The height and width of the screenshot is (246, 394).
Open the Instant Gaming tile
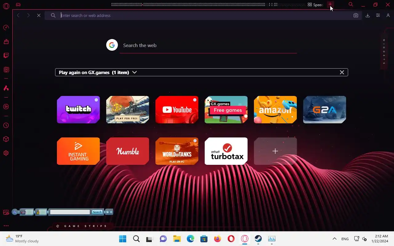click(78, 151)
